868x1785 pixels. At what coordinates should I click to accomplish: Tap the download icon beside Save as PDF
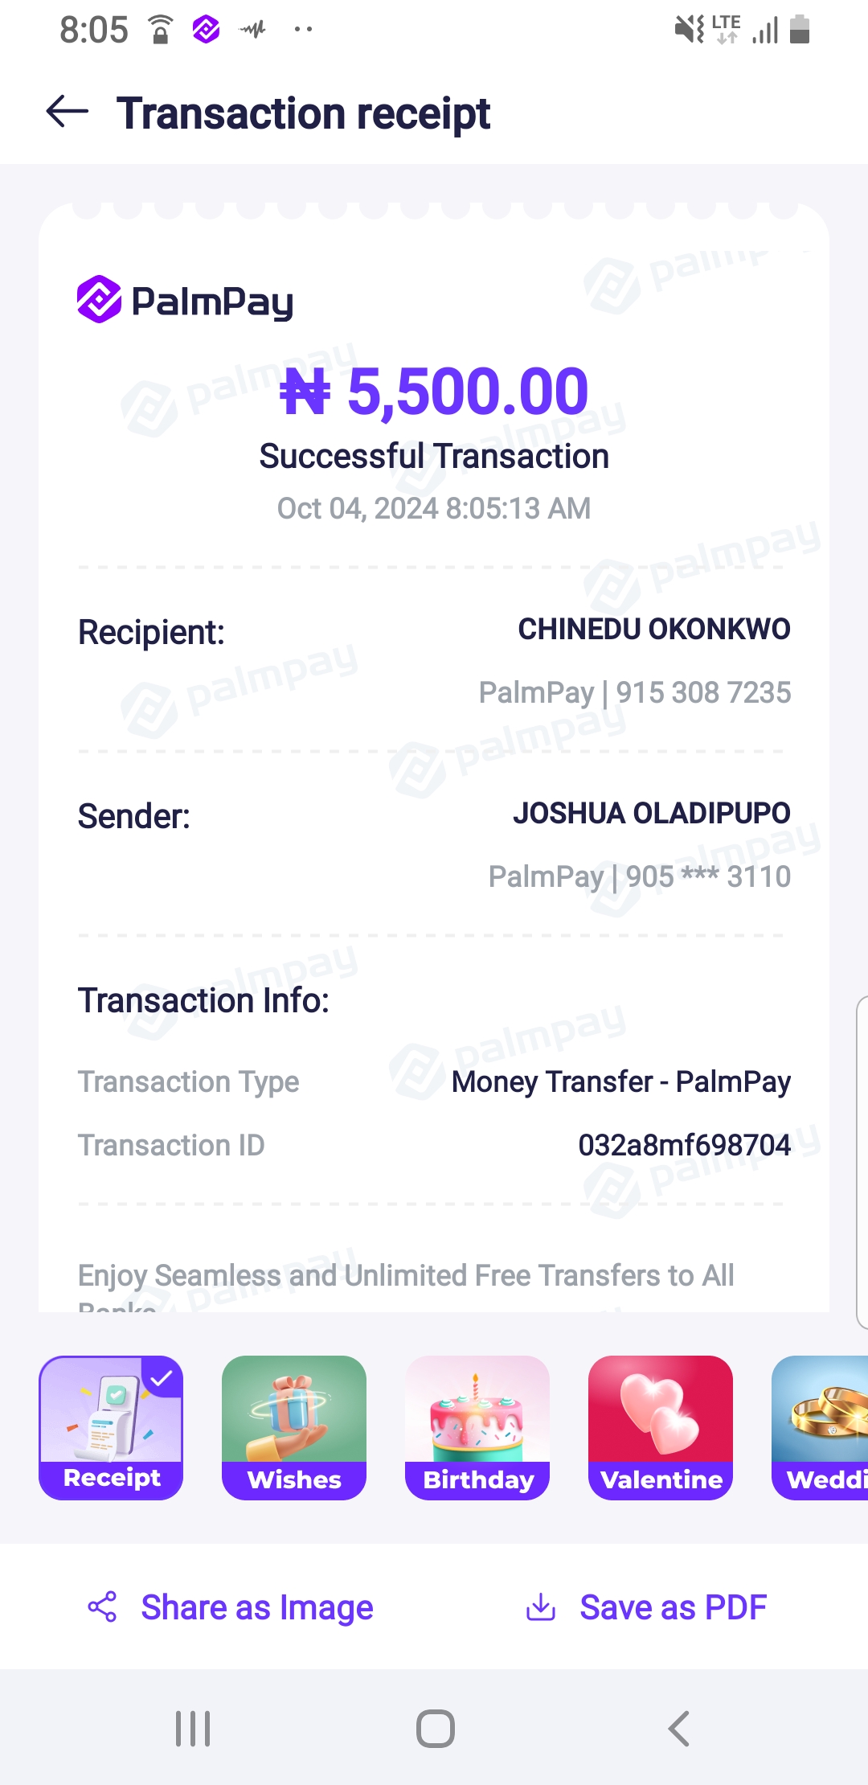pos(541,1606)
